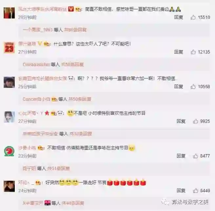The width and height of the screenshot is (215, 211).
Task: Open first commenter's avatar thumbnail
Action: pos(9,13)
